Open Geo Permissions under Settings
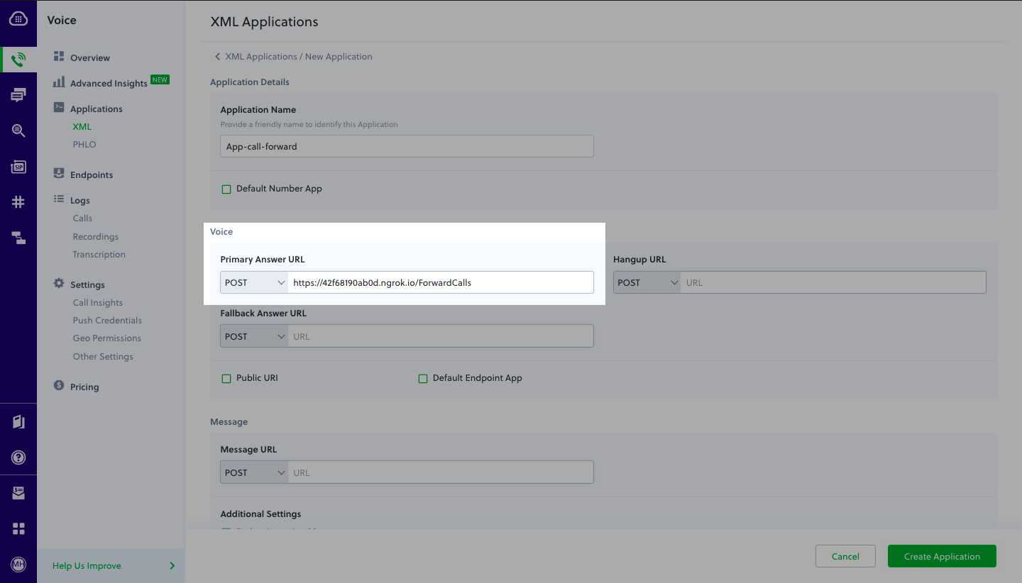This screenshot has height=583, width=1022. 106,338
